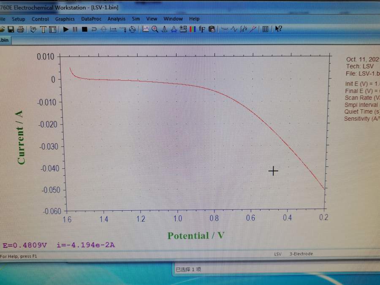Open the Graph options icon
Viewport: 380px width, 285px height.
coord(183,29)
